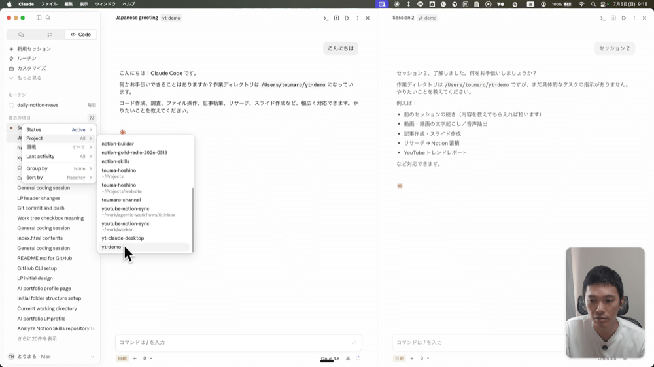Open the とうまろ · Max account menu
Viewport: 654px width, 367px height.
coord(52,357)
